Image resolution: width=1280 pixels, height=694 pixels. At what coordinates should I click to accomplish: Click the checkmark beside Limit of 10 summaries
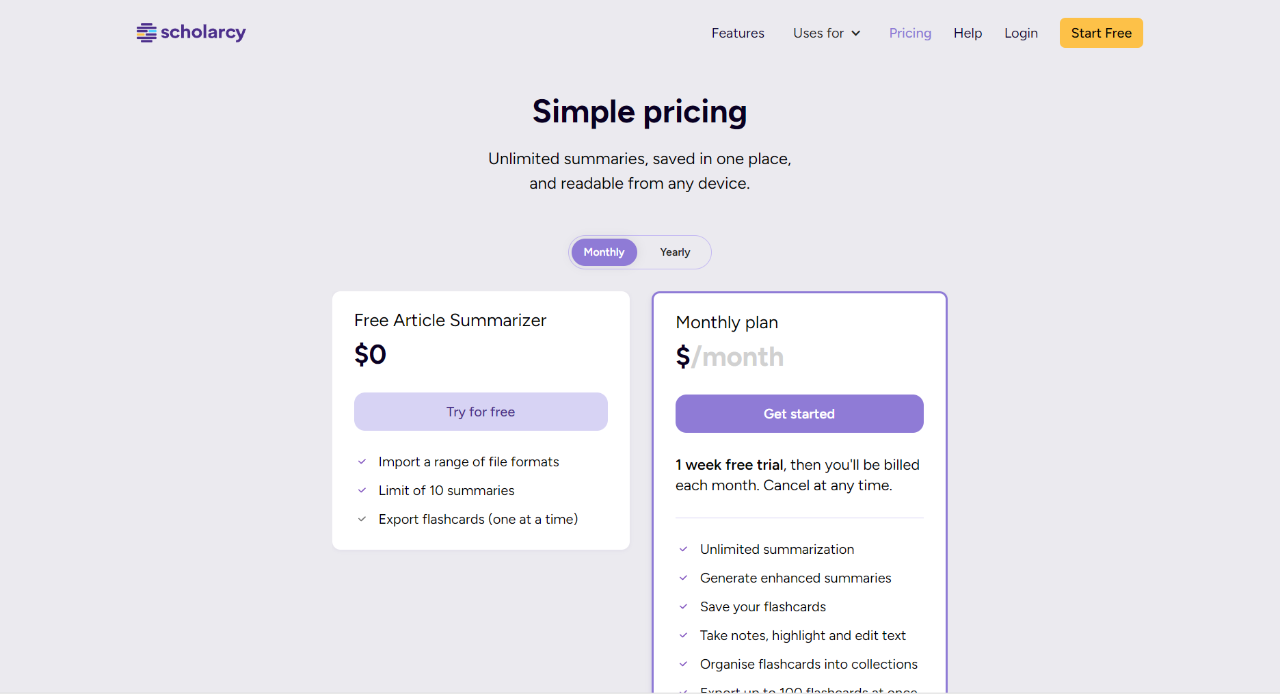[362, 491]
